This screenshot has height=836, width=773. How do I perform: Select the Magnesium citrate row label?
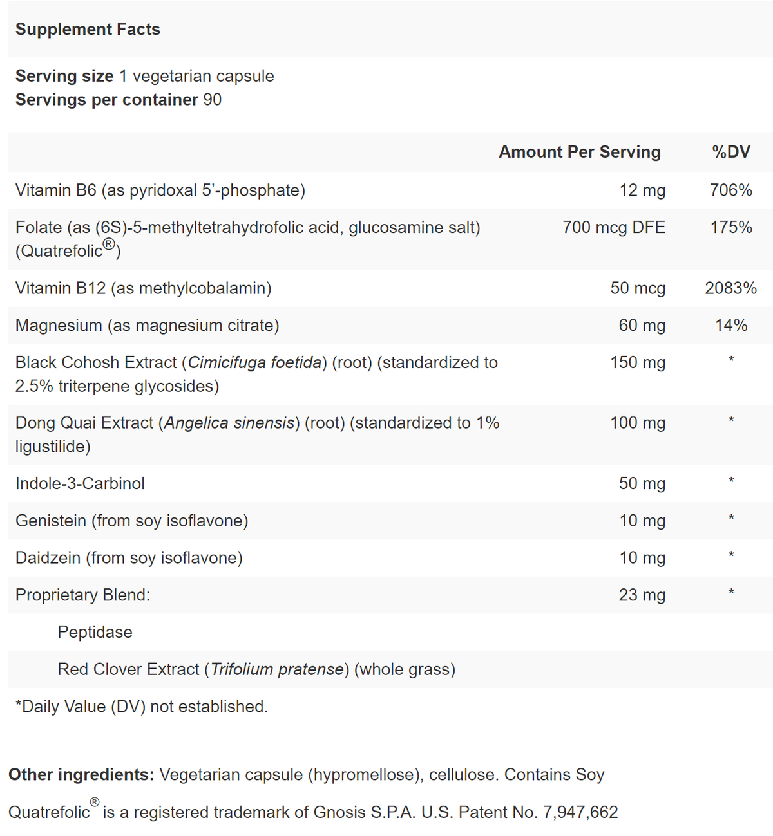point(148,326)
